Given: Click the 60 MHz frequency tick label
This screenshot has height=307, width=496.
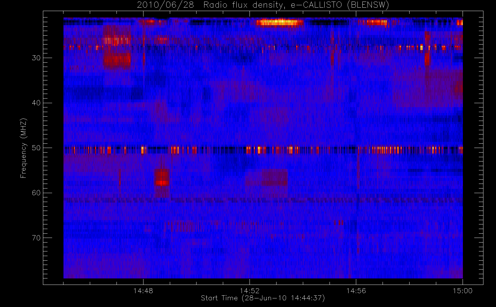Looking at the screenshot, I should click(36, 193).
